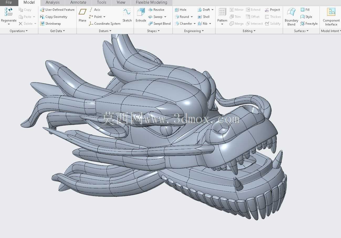This screenshot has height=238, width=341.
Task: Click the Extend tool
Action: pyautogui.click(x=253, y=10)
